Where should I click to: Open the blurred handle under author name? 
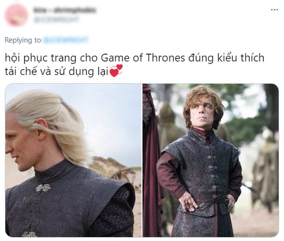pyautogui.click(x=56, y=20)
